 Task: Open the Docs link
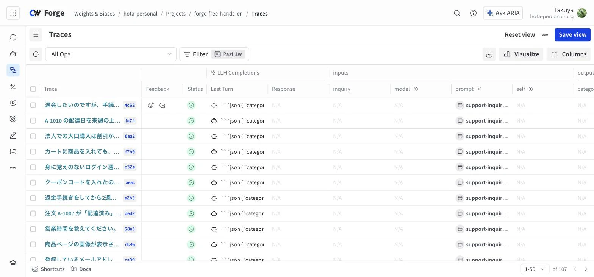pyautogui.click(x=81, y=269)
